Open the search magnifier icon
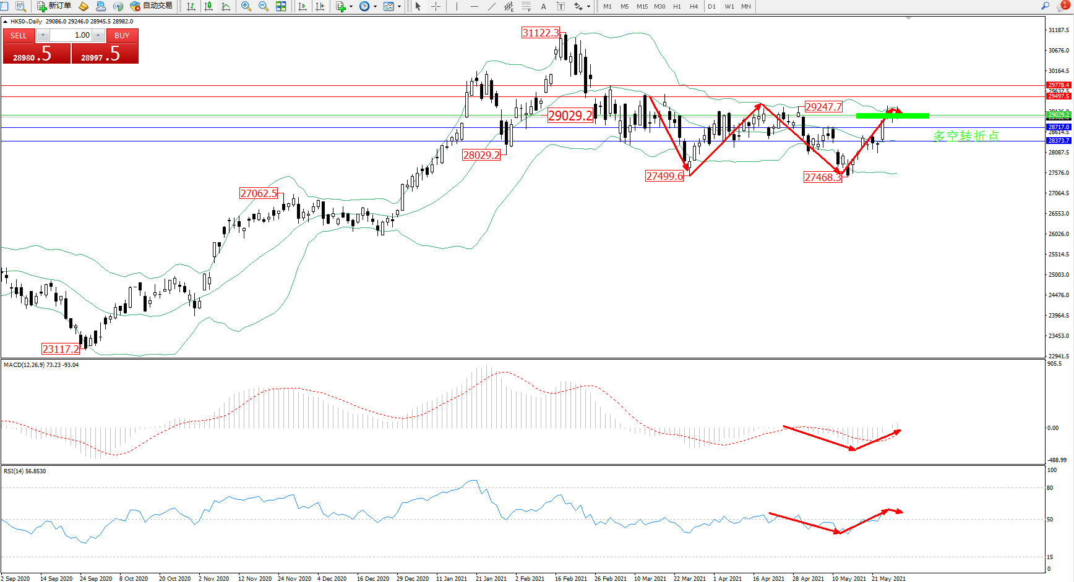Screen dimensions: 1074x582 [x=1045, y=6]
